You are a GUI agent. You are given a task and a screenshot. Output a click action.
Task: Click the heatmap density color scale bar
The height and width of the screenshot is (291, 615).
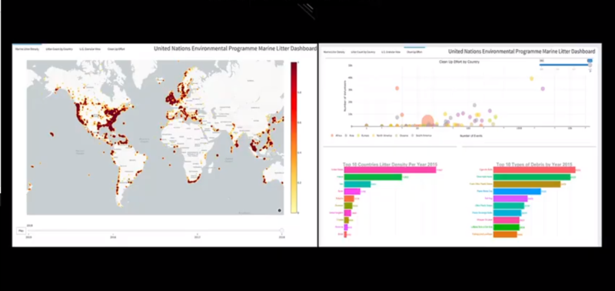294,138
